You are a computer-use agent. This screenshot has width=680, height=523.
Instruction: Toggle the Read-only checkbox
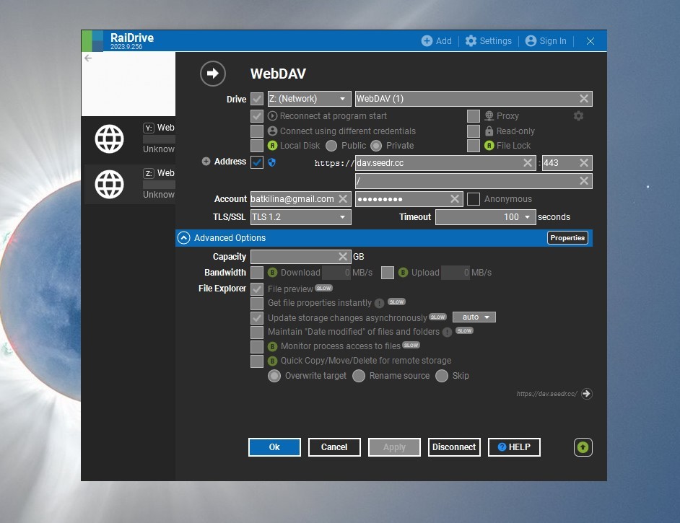tap(474, 131)
